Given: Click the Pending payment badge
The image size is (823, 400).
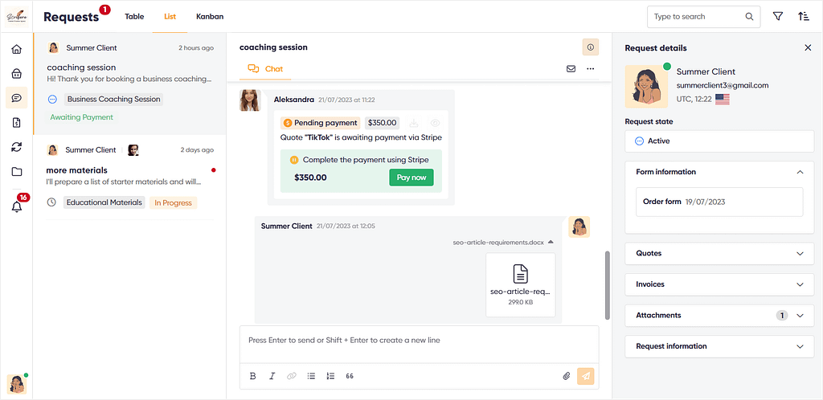Looking at the screenshot, I should 321,123.
